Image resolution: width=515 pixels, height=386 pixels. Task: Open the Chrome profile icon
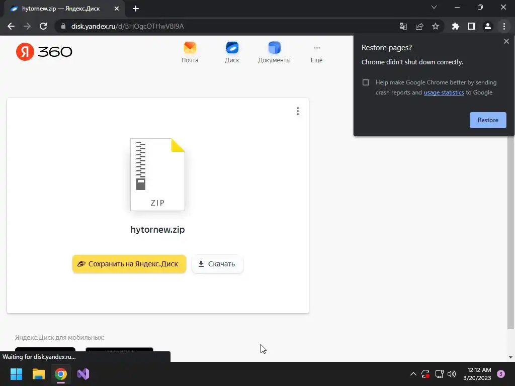[x=488, y=26]
